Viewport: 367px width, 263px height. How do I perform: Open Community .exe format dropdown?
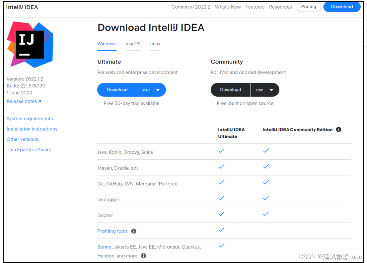265,90
